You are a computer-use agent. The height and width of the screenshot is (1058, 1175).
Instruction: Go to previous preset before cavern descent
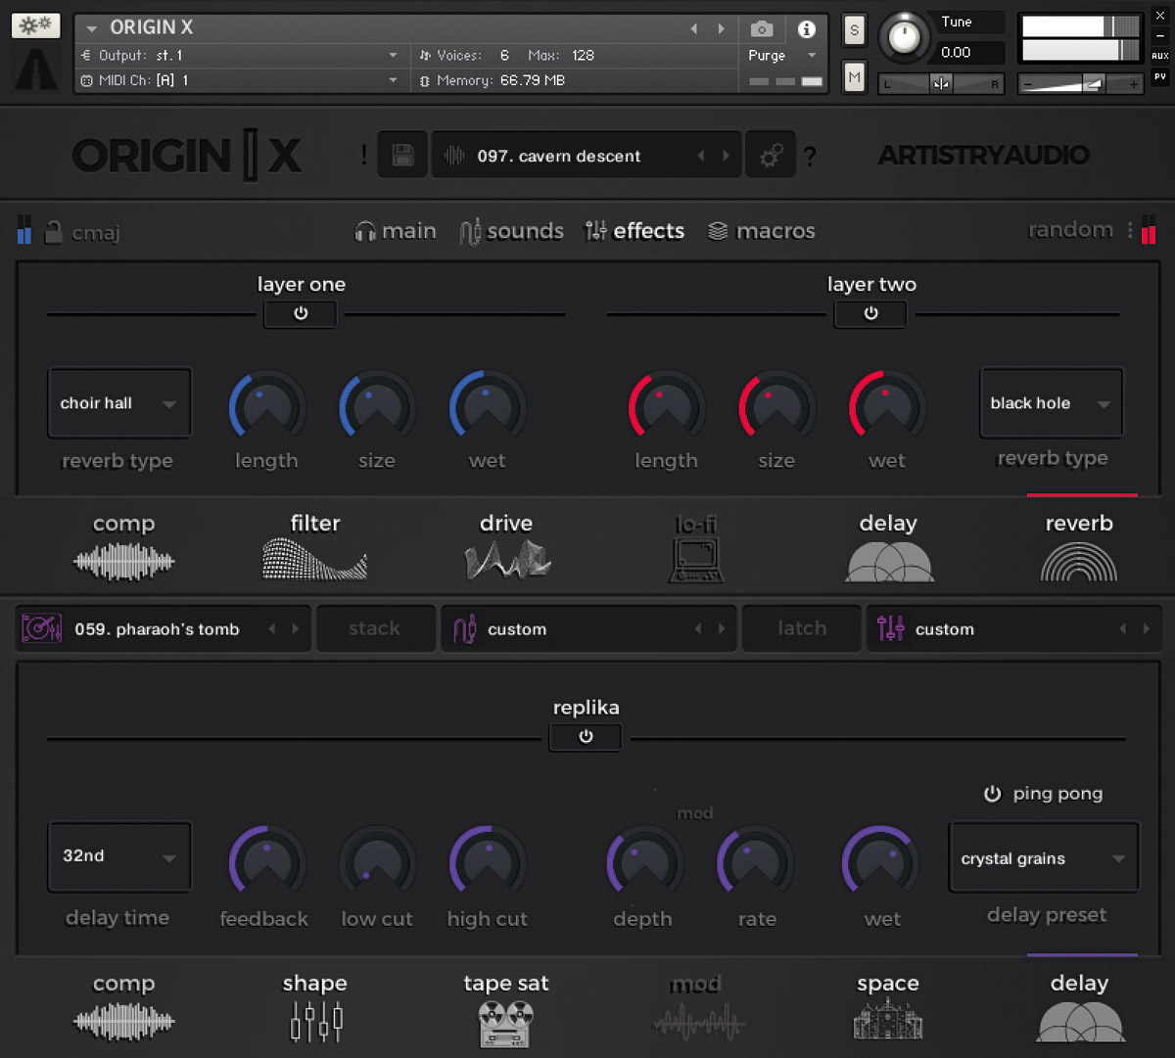coord(701,157)
